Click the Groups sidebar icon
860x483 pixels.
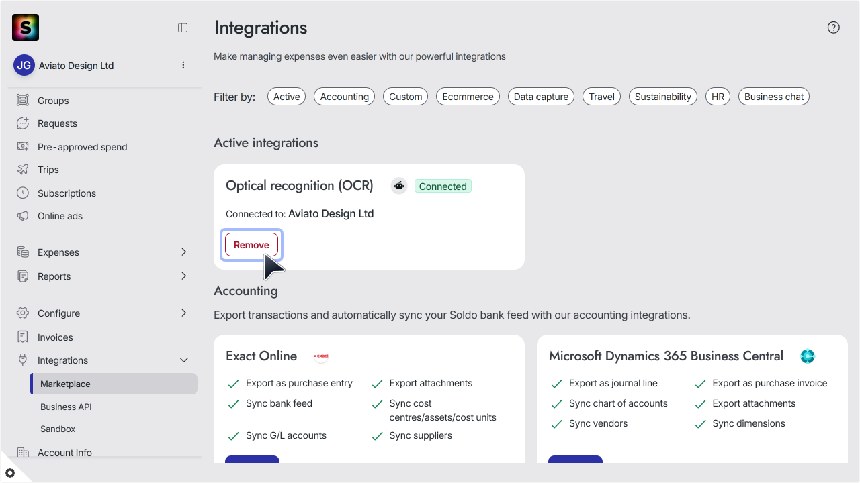click(x=23, y=101)
